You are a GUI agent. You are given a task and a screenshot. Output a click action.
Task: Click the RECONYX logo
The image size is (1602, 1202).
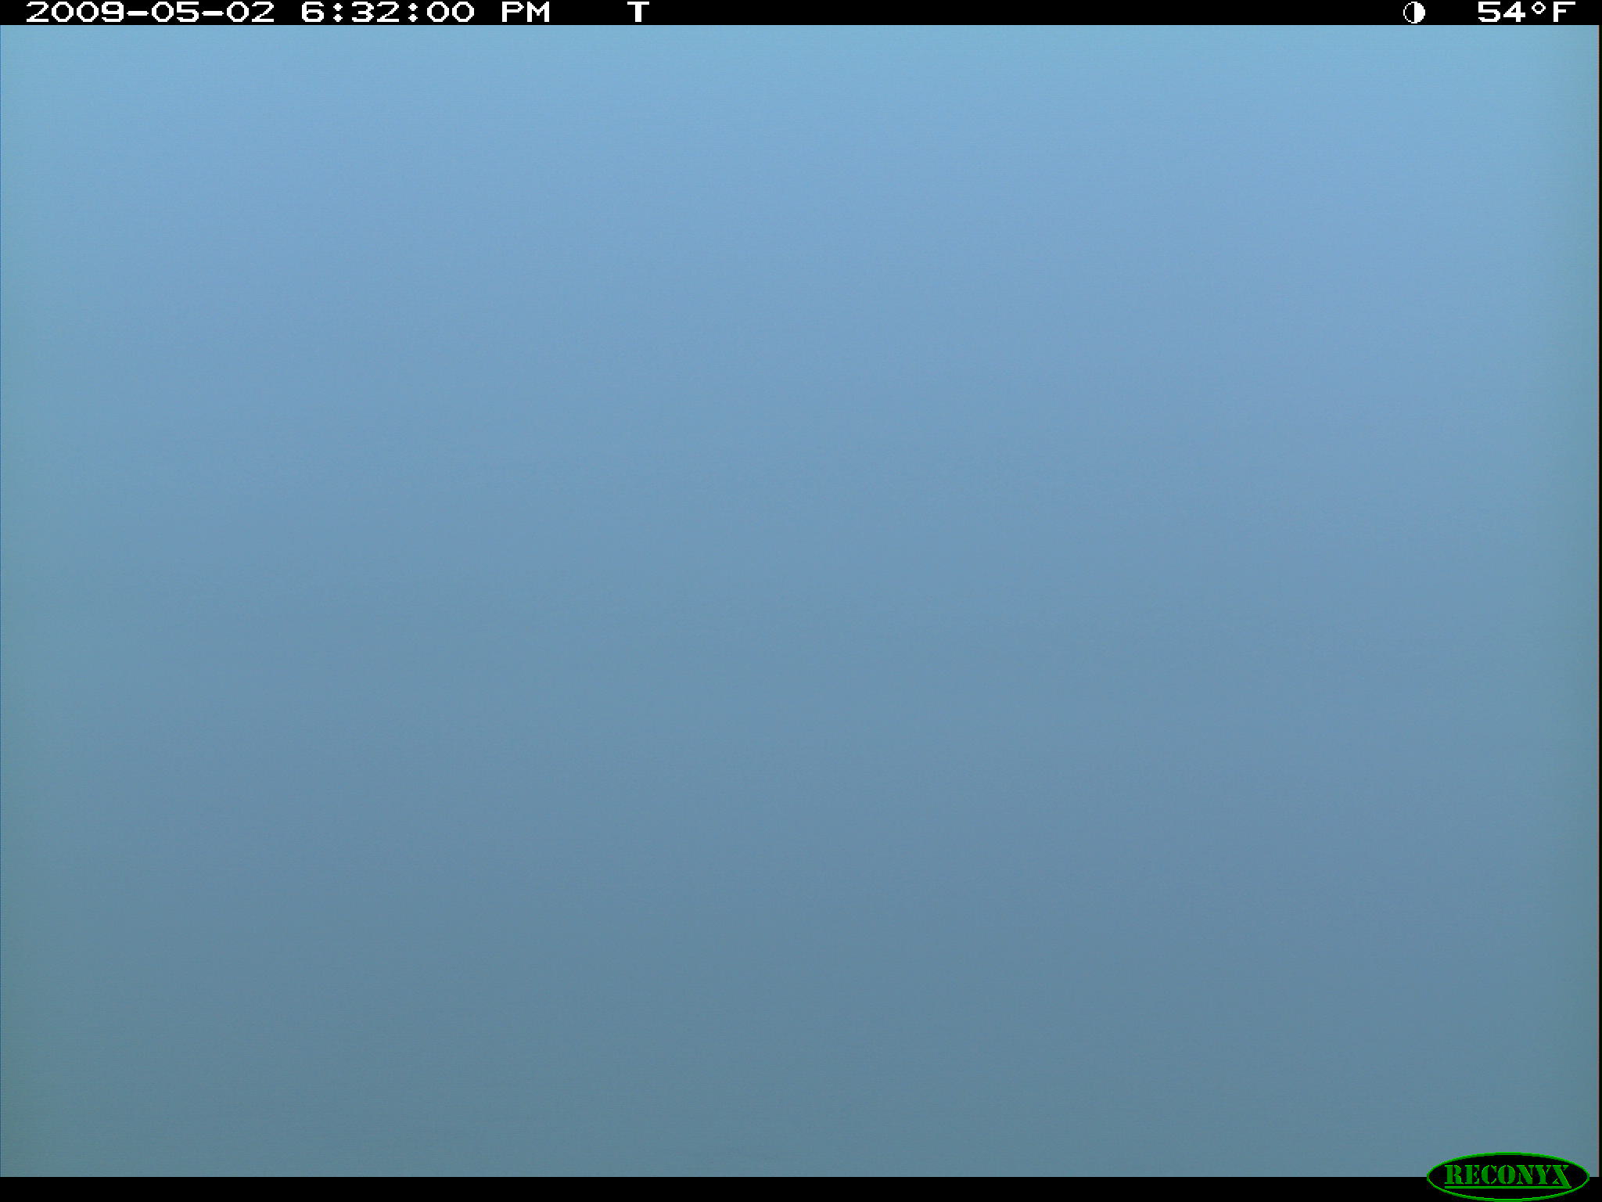pyautogui.click(x=1507, y=1175)
